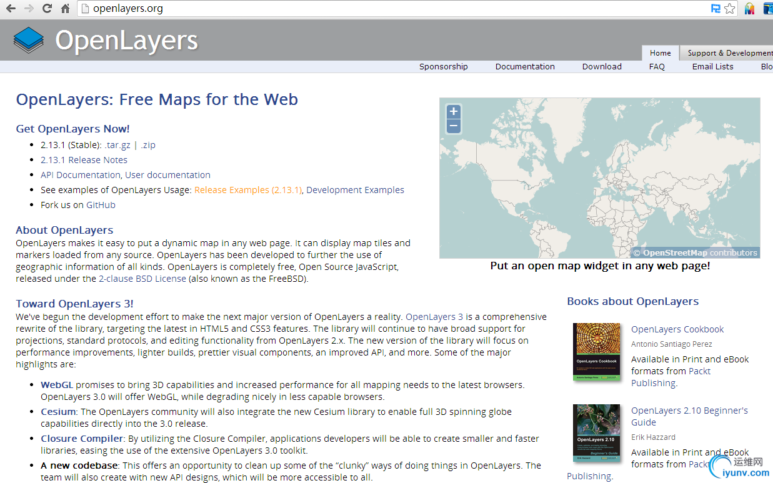This screenshot has height=483, width=773.
Task: Open the Documentation menu item
Action: pyautogui.click(x=525, y=66)
